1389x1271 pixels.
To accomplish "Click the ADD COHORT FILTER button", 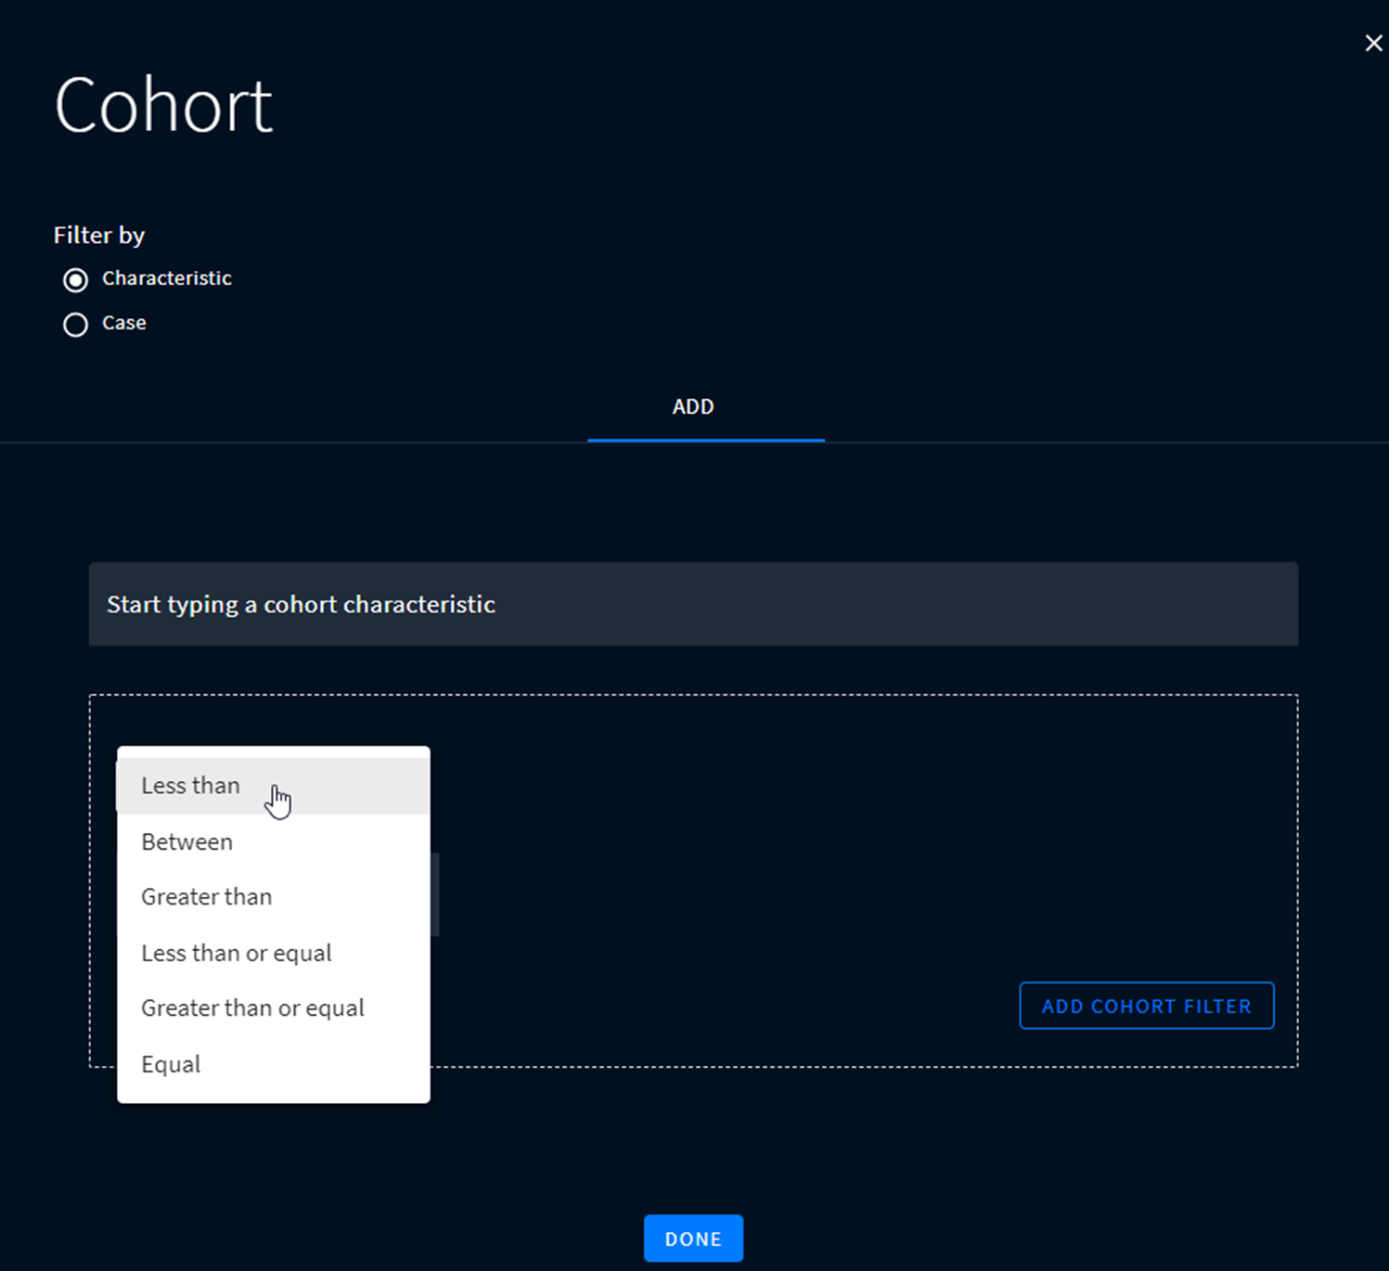I will coord(1147,1006).
